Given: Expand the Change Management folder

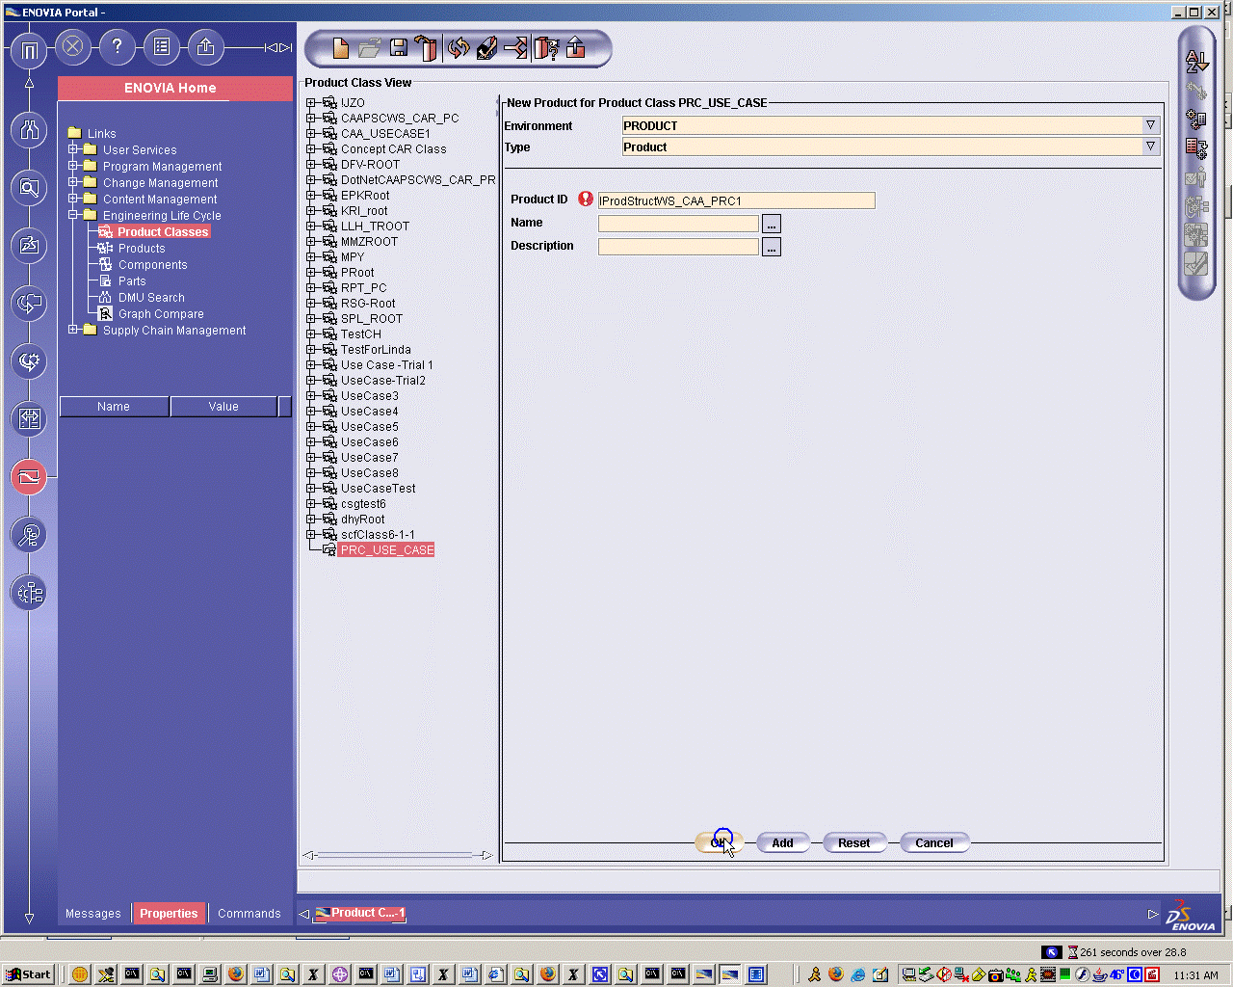Looking at the screenshot, I should pos(73,182).
